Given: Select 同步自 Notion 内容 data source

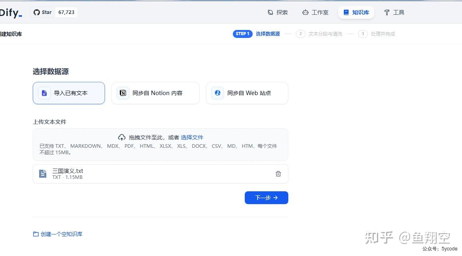Looking at the screenshot, I should pos(156,93).
